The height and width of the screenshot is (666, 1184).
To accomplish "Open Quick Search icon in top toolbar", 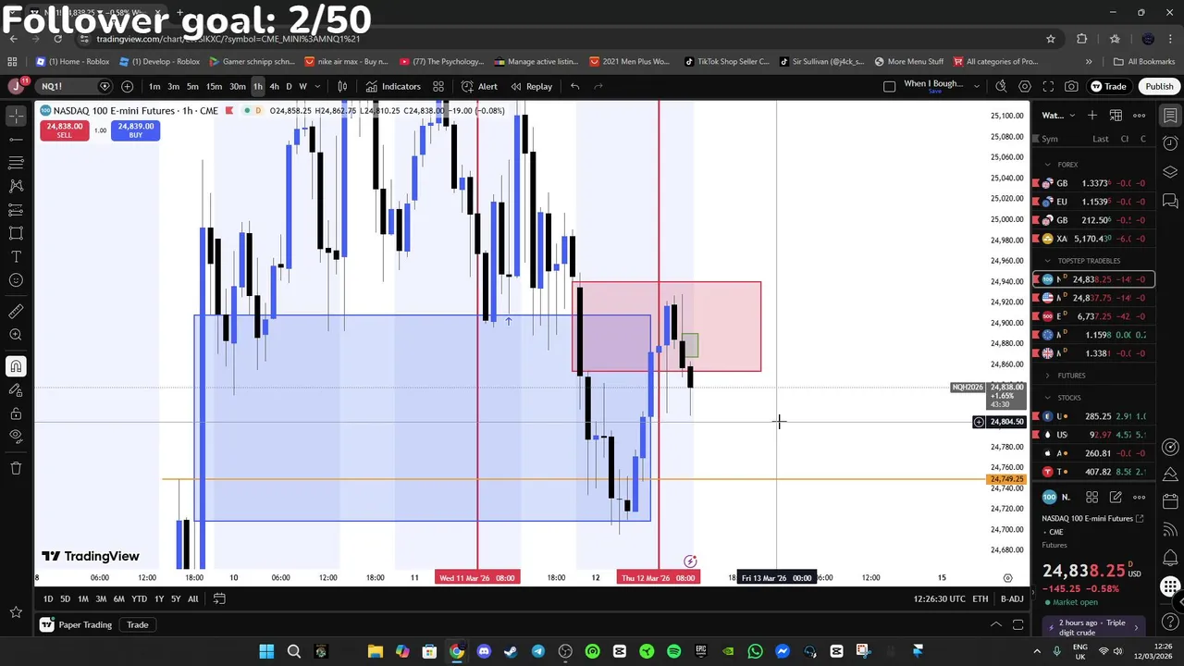I will click(1001, 86).
